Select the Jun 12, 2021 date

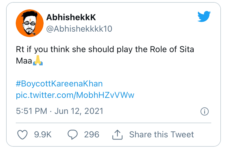click(79, 111)
